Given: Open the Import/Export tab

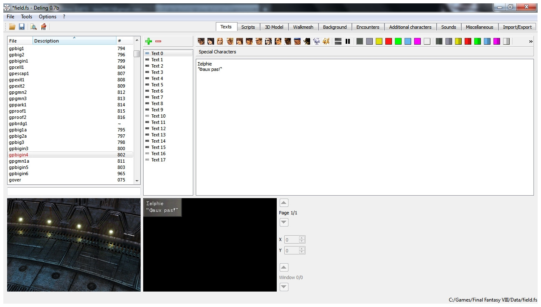Looking at the screenshot, I should (517, 27).
